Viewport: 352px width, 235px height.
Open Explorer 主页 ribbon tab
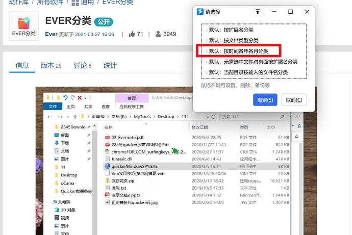71,107
